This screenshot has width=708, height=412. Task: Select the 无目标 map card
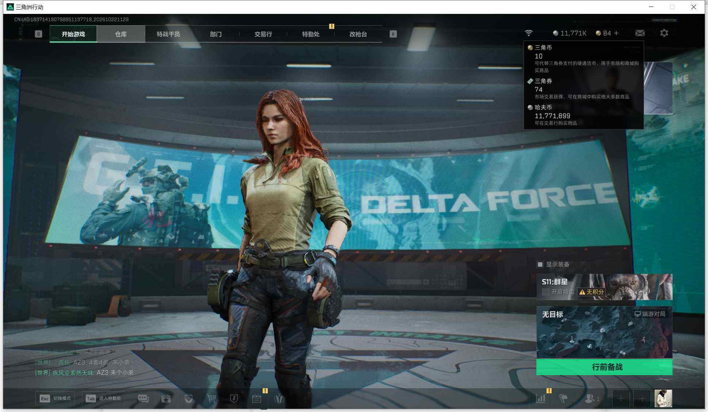coord(604,332)
